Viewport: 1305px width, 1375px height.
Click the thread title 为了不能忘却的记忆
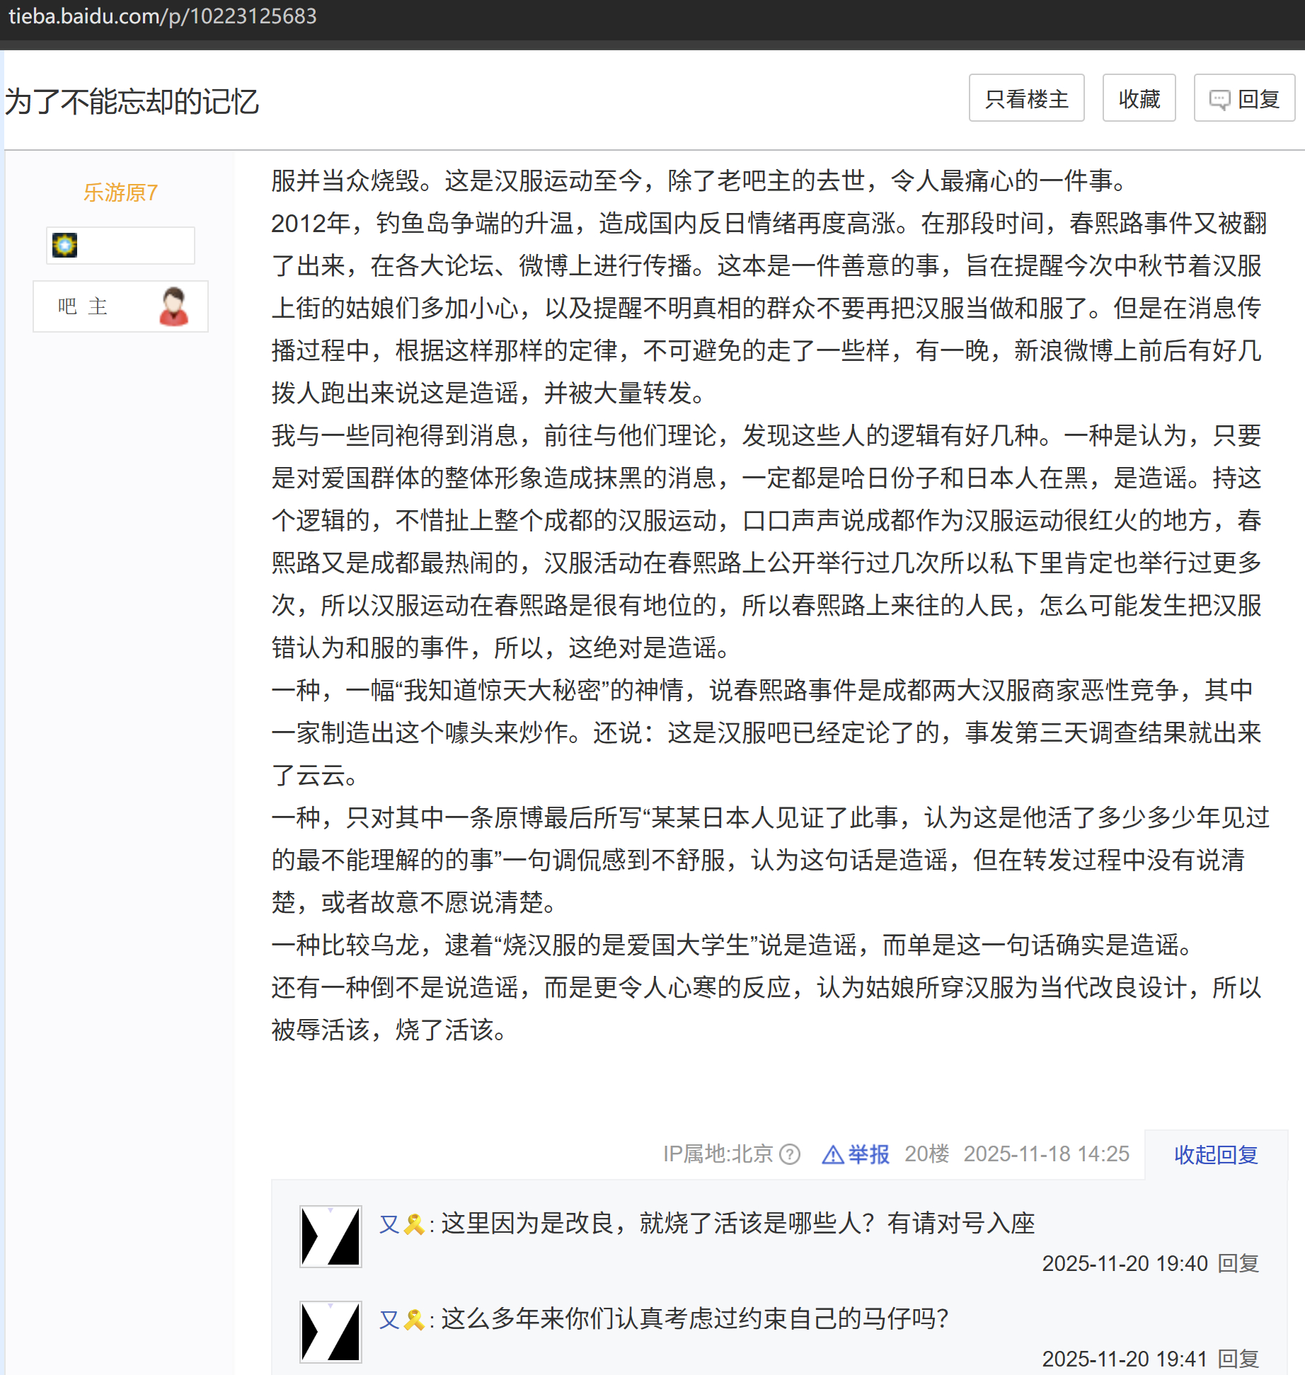132,101
